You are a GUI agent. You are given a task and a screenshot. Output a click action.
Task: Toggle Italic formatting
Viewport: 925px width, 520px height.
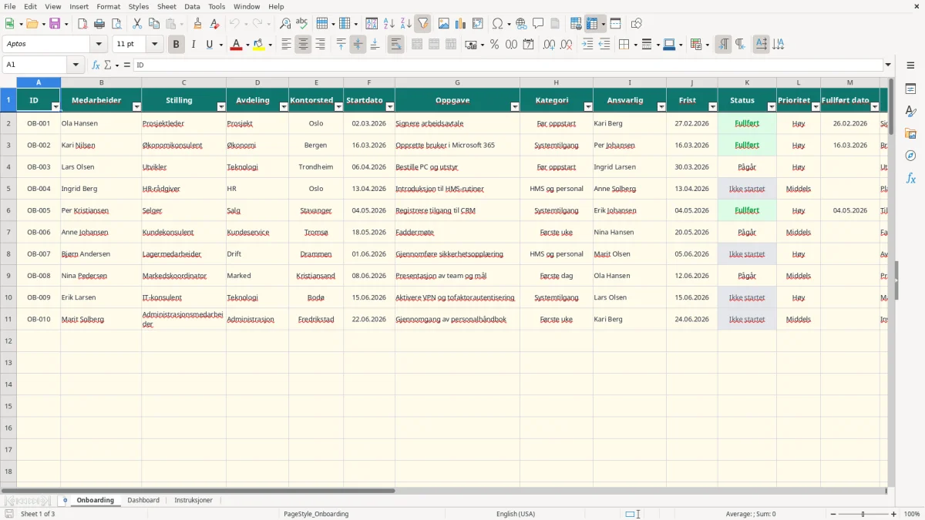pos(193,45)
